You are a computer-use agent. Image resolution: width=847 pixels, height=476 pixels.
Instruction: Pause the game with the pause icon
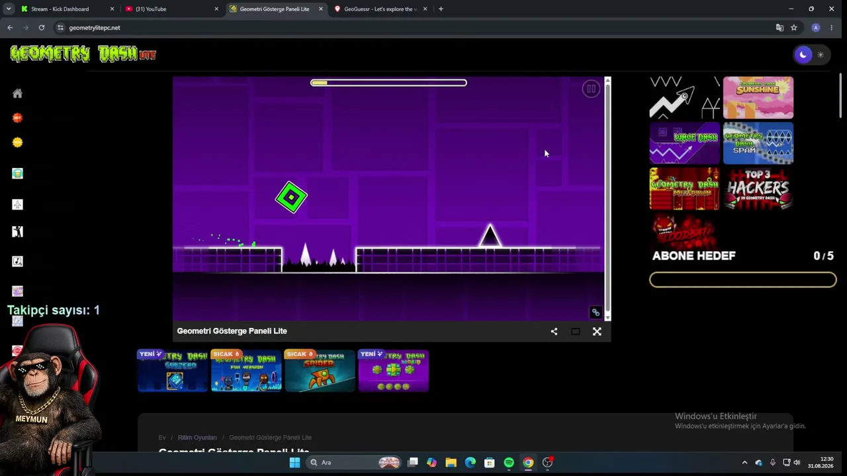(x=590, y=89)
